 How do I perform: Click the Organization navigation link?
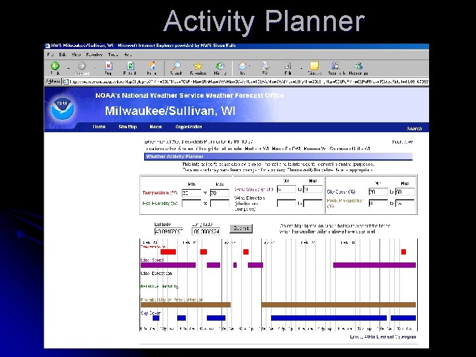pos(188,127)
